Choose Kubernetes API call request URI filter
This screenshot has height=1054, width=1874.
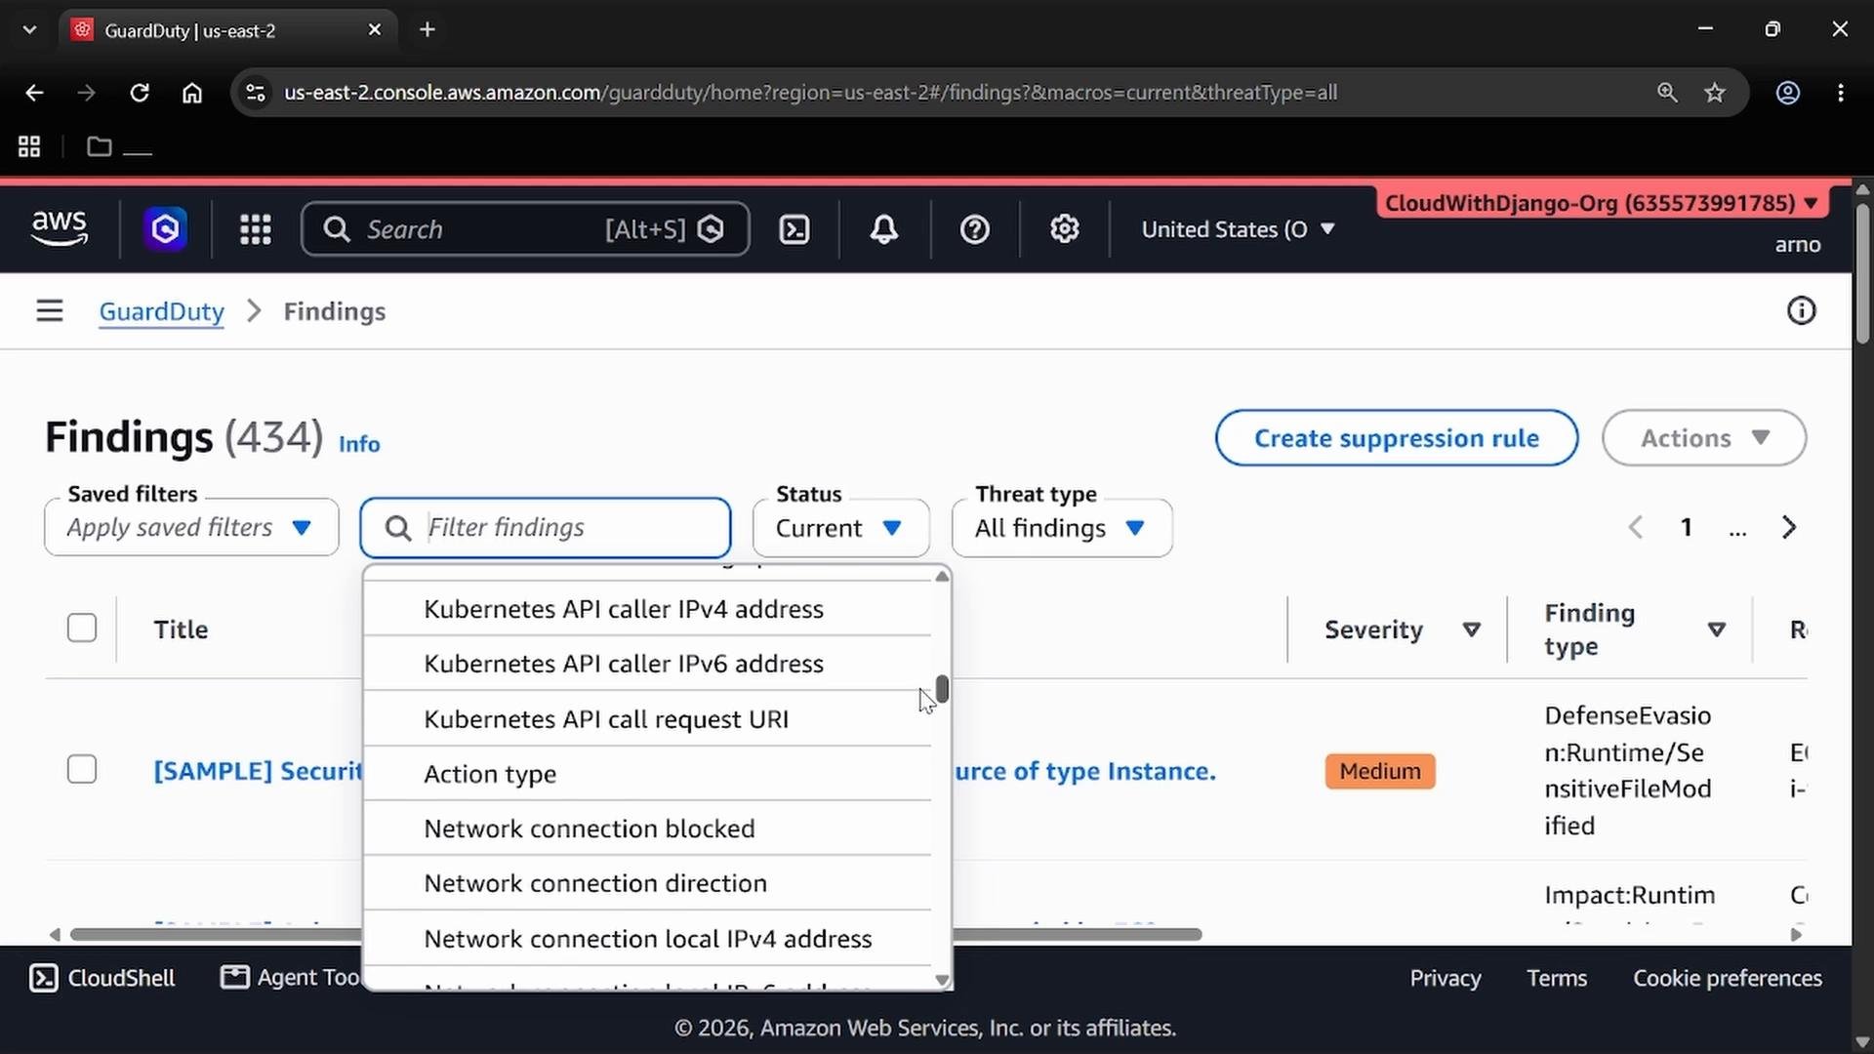[x=648, y=719]
